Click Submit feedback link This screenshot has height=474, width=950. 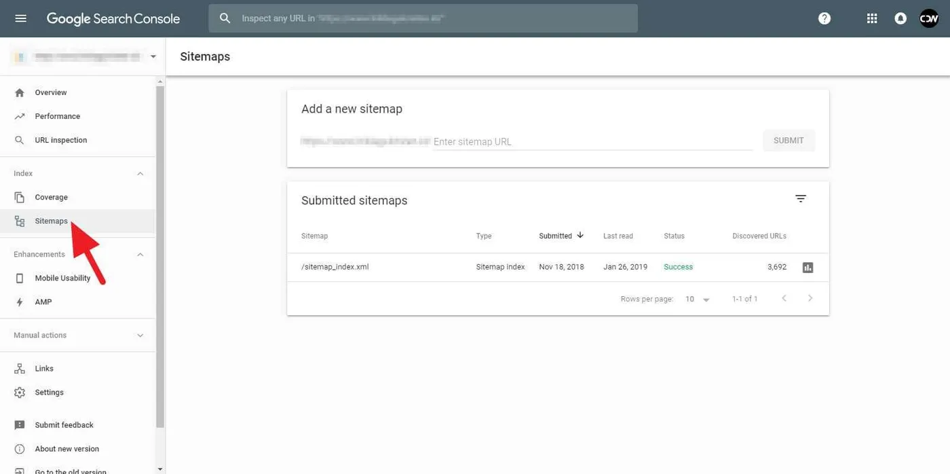64,425
